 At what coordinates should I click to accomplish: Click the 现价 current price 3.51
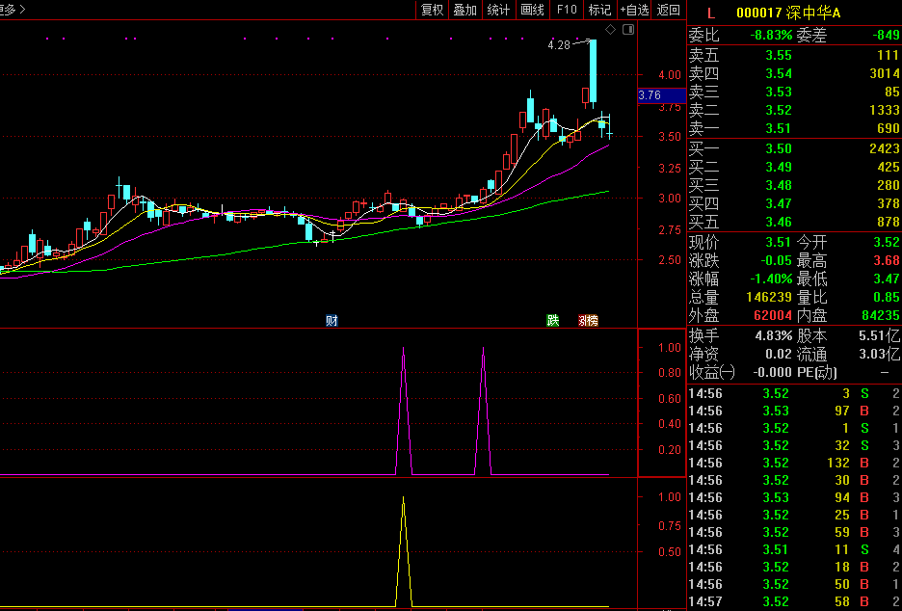pyautogui.click(x=779, y=242)
